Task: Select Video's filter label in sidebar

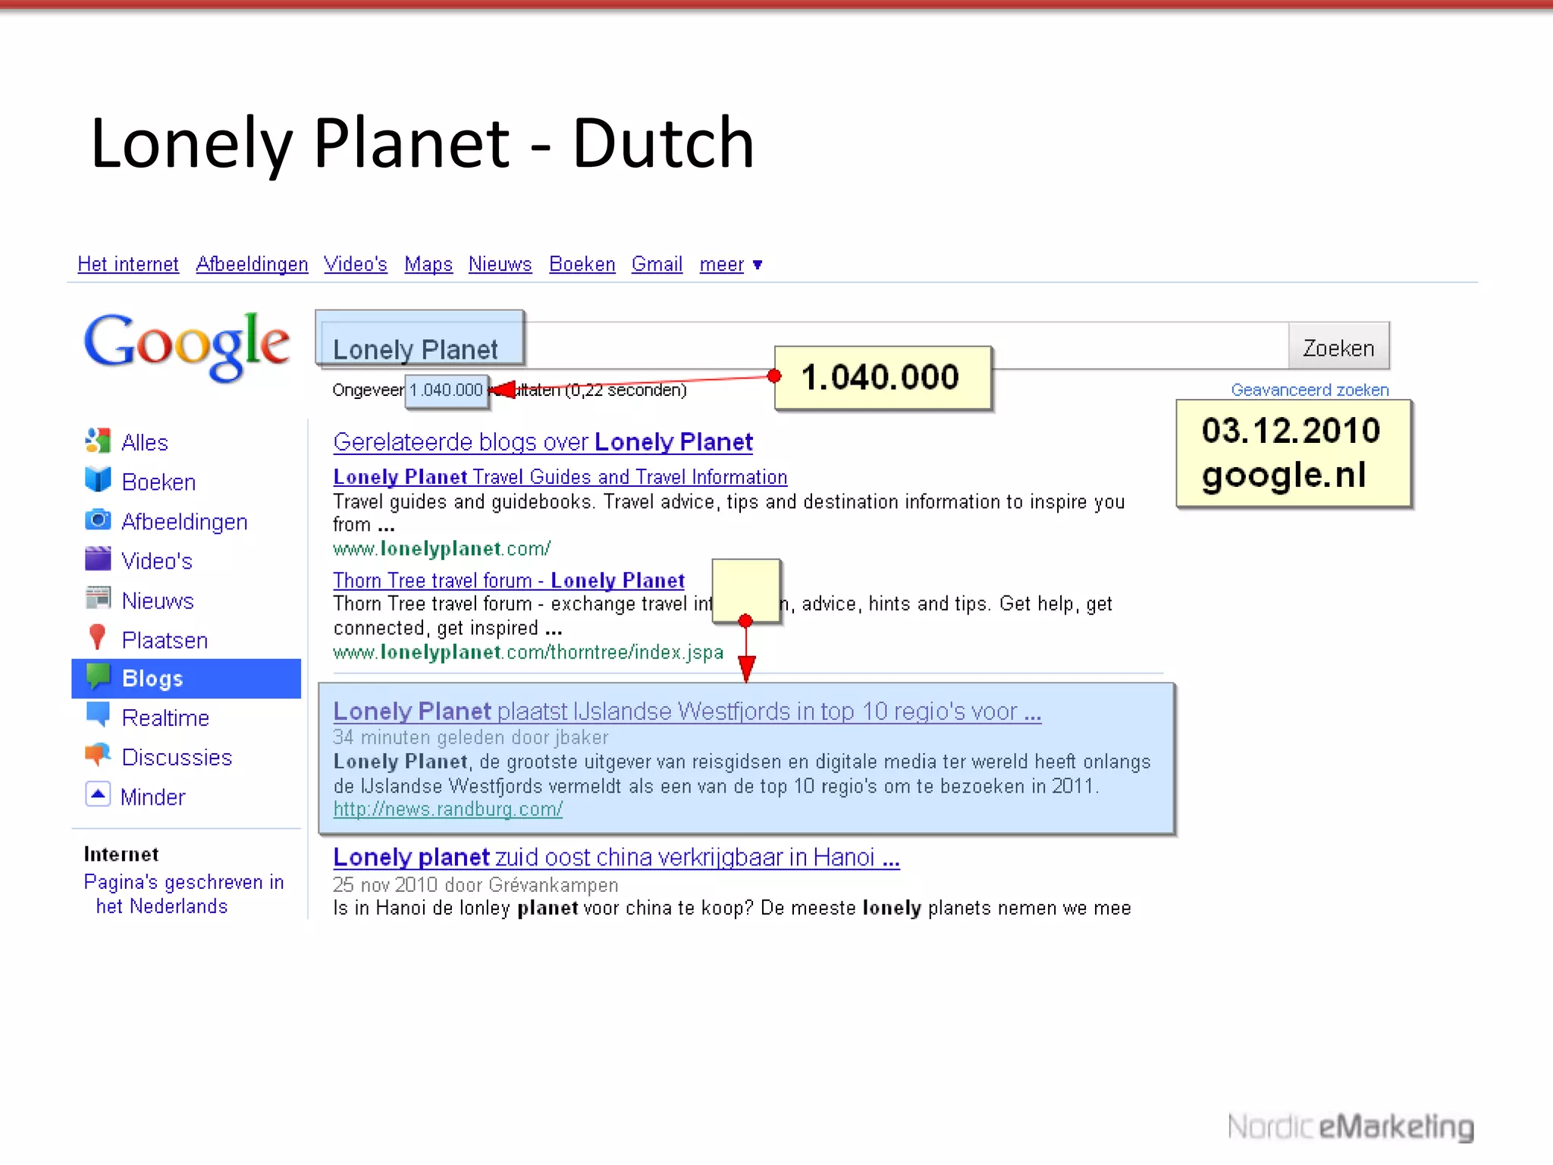Action: 157,561
